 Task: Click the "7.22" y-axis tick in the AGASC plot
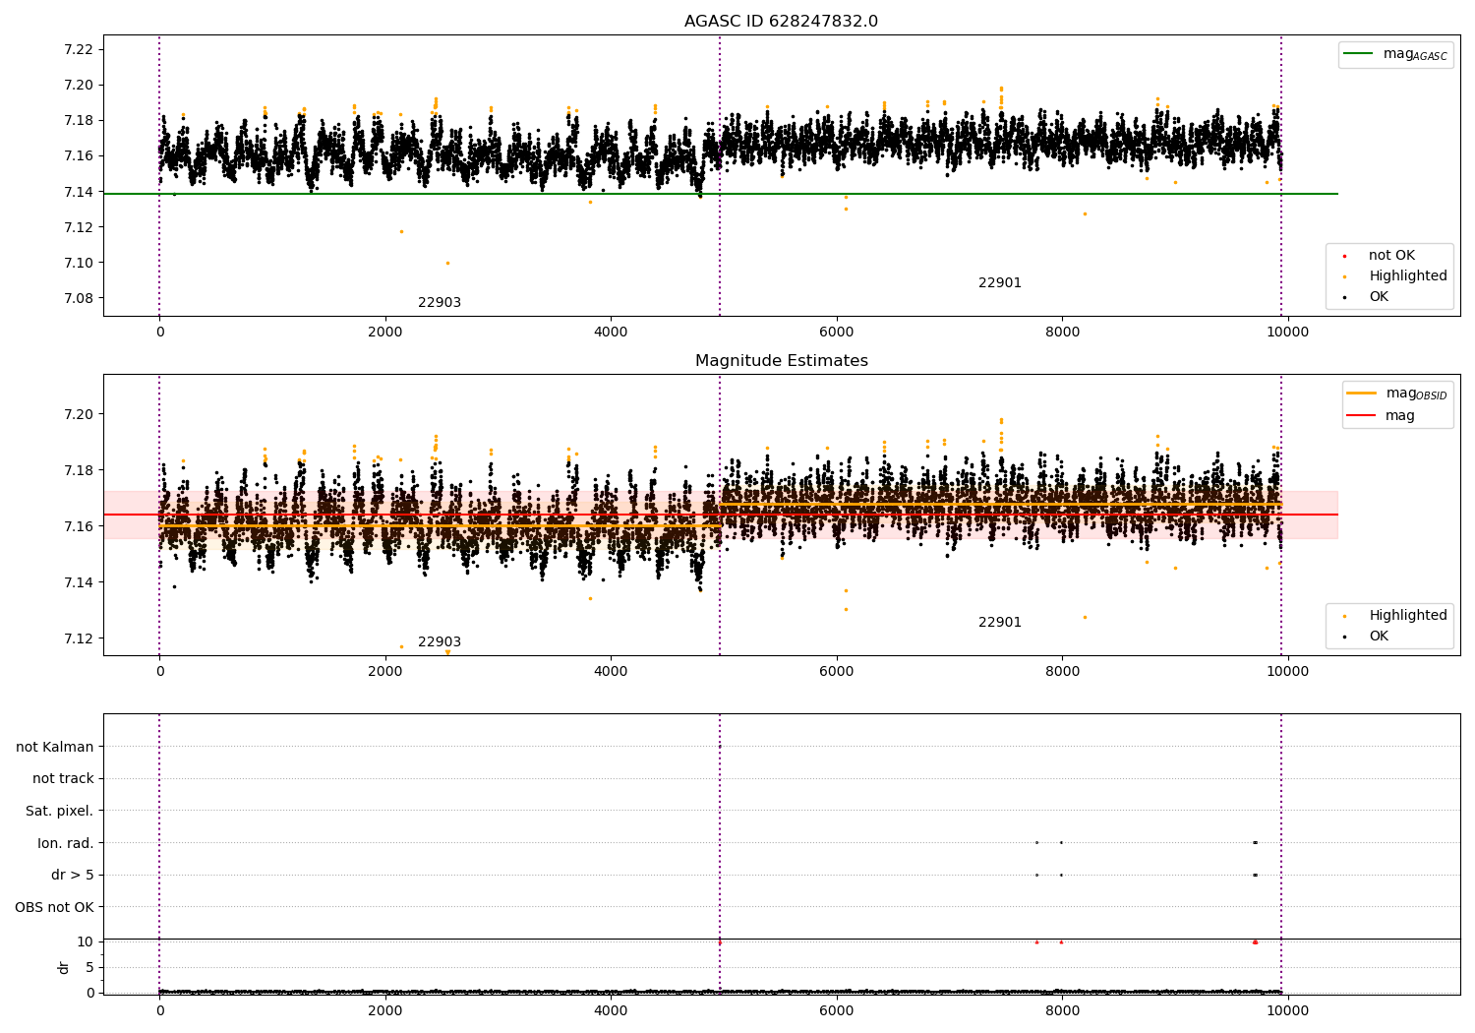point(79,50)
